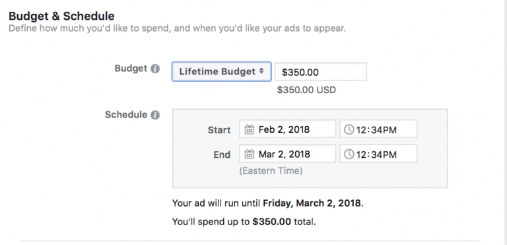The image size is (507, 245).
Task: Click the Budget & Schedule heading
Action: click(61, 16)
